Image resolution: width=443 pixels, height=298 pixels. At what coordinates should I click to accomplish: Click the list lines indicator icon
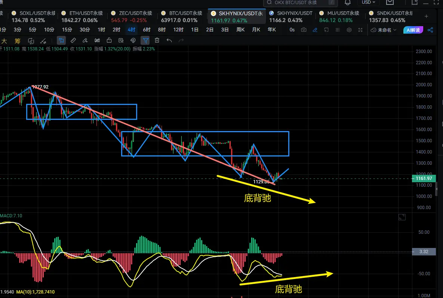338,30
